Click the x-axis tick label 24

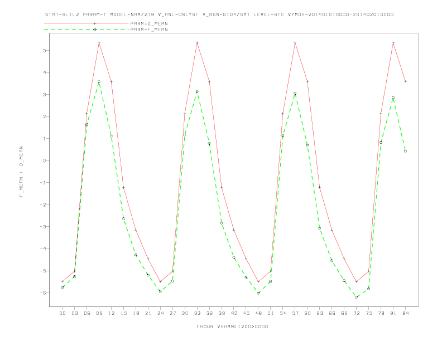point(160,313)
